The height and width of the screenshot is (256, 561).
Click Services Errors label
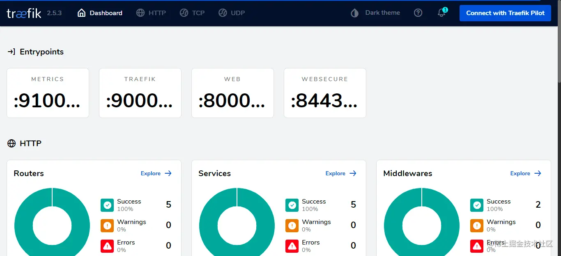tap(311, 242)
